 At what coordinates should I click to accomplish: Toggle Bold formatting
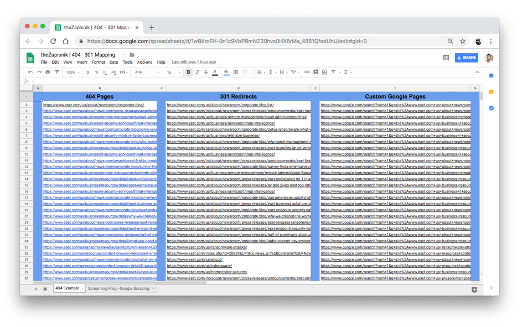tap(188, 72)
